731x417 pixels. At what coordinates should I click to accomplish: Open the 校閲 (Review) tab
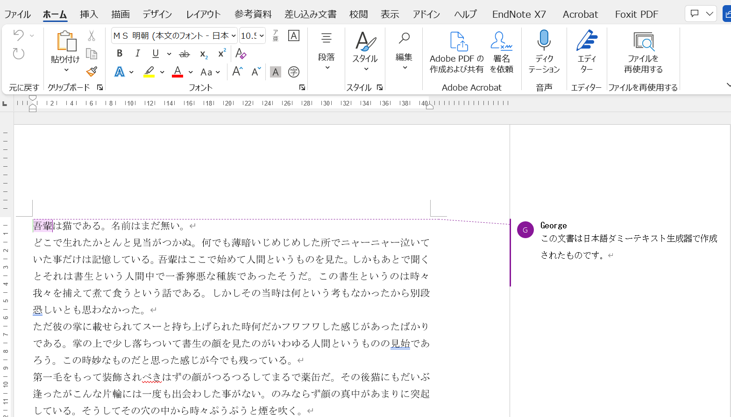click(x=358, y=14)
